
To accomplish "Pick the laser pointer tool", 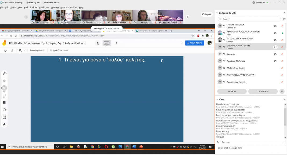I will [4, 124].
